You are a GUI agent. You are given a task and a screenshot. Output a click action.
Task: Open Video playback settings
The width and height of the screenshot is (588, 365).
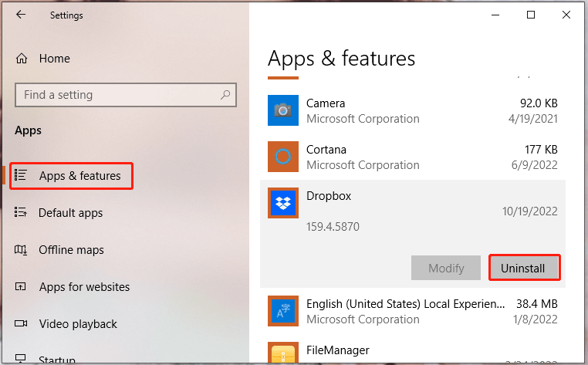point(78,324)
